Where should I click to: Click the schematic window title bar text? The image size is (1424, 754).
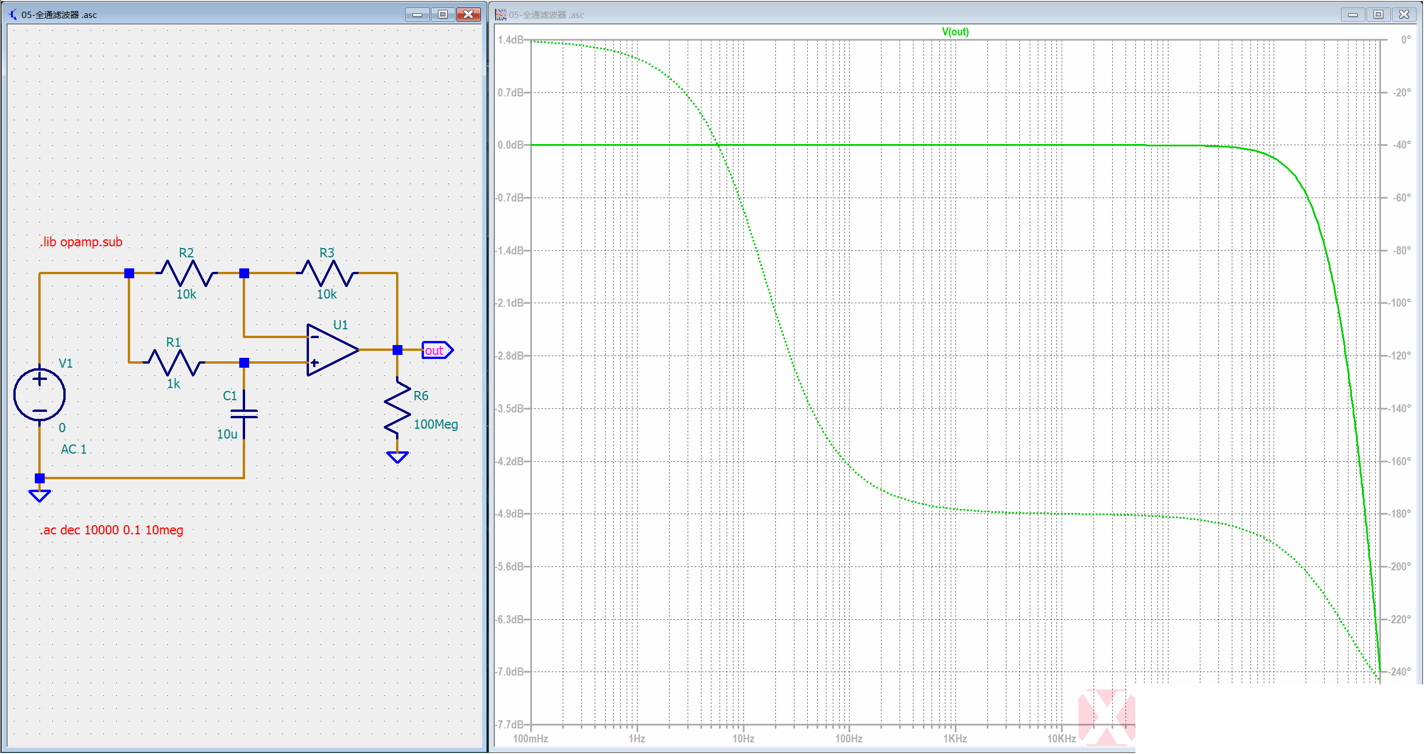pos(59,15)
